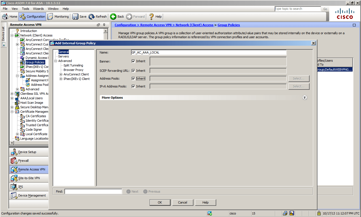Click the networked computers status bar icon

click(x=285, y=213)
